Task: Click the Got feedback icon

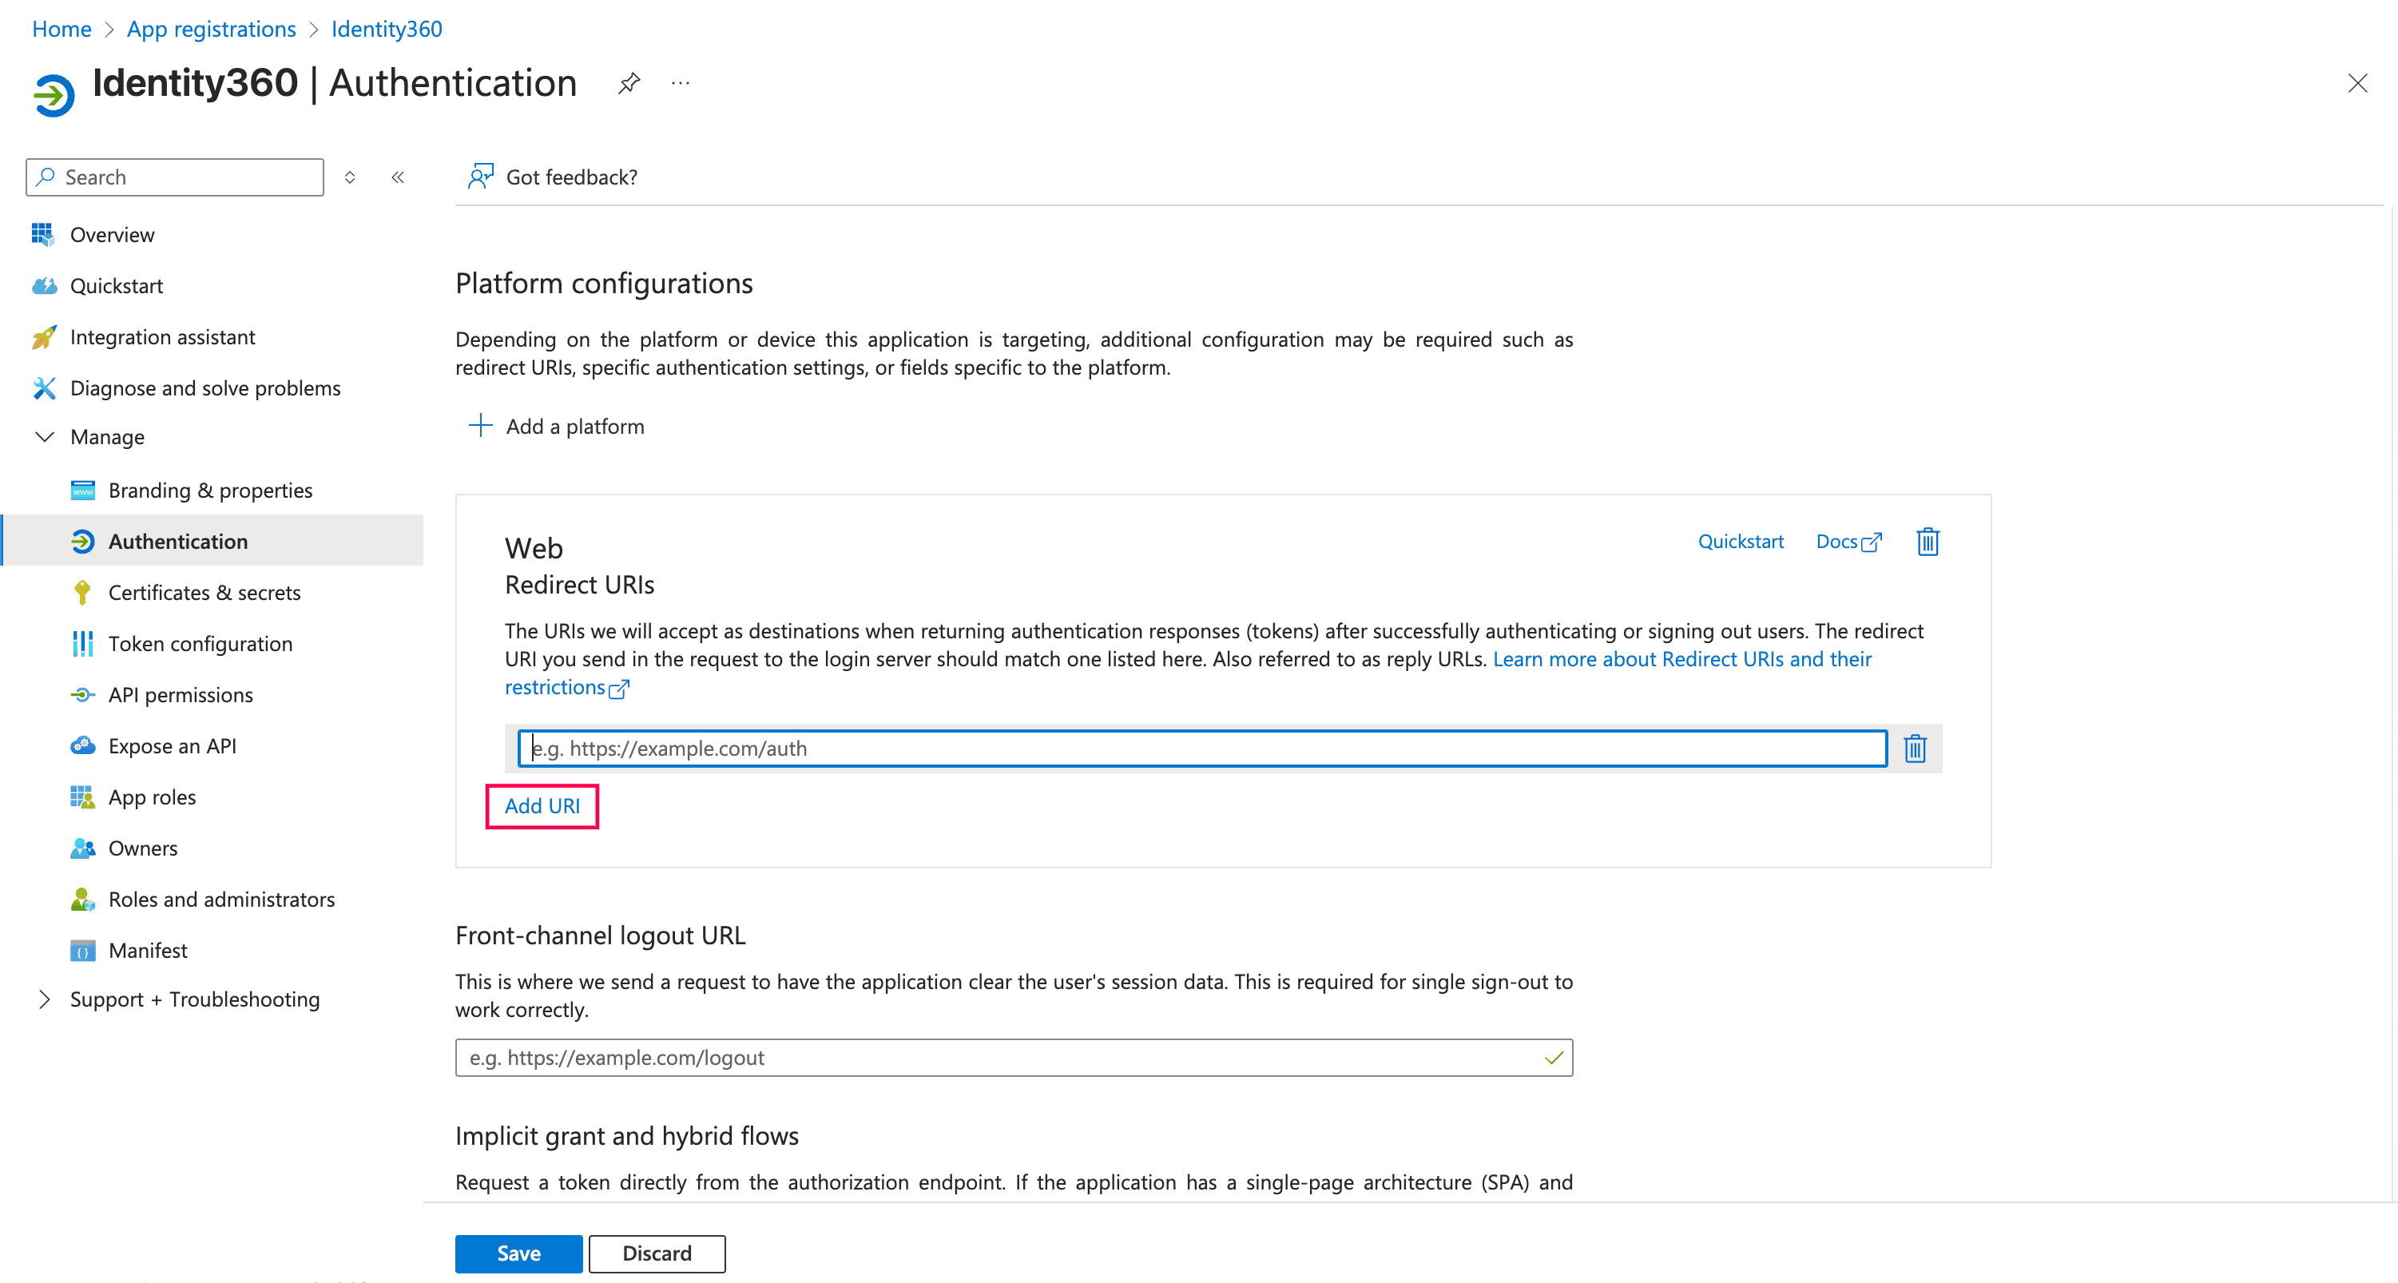Action: point(480,176)
